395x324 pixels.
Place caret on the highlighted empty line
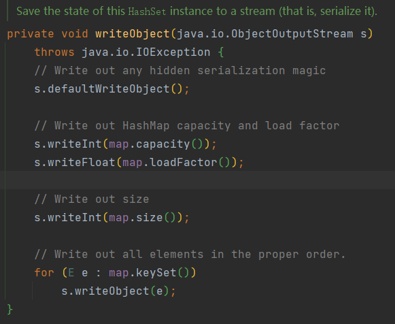click(x=197, y=180)
